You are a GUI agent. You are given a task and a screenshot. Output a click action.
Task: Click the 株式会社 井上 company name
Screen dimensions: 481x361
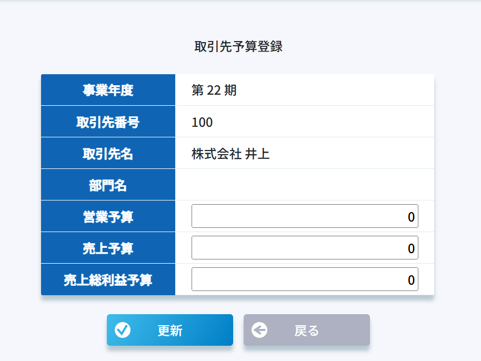[x=231, y=154]
